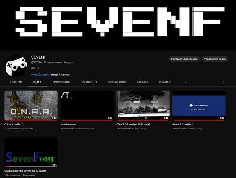Click the SEVENF gamepad channel avatar
Screen dimensions: 236x178
tap(16, 66)
